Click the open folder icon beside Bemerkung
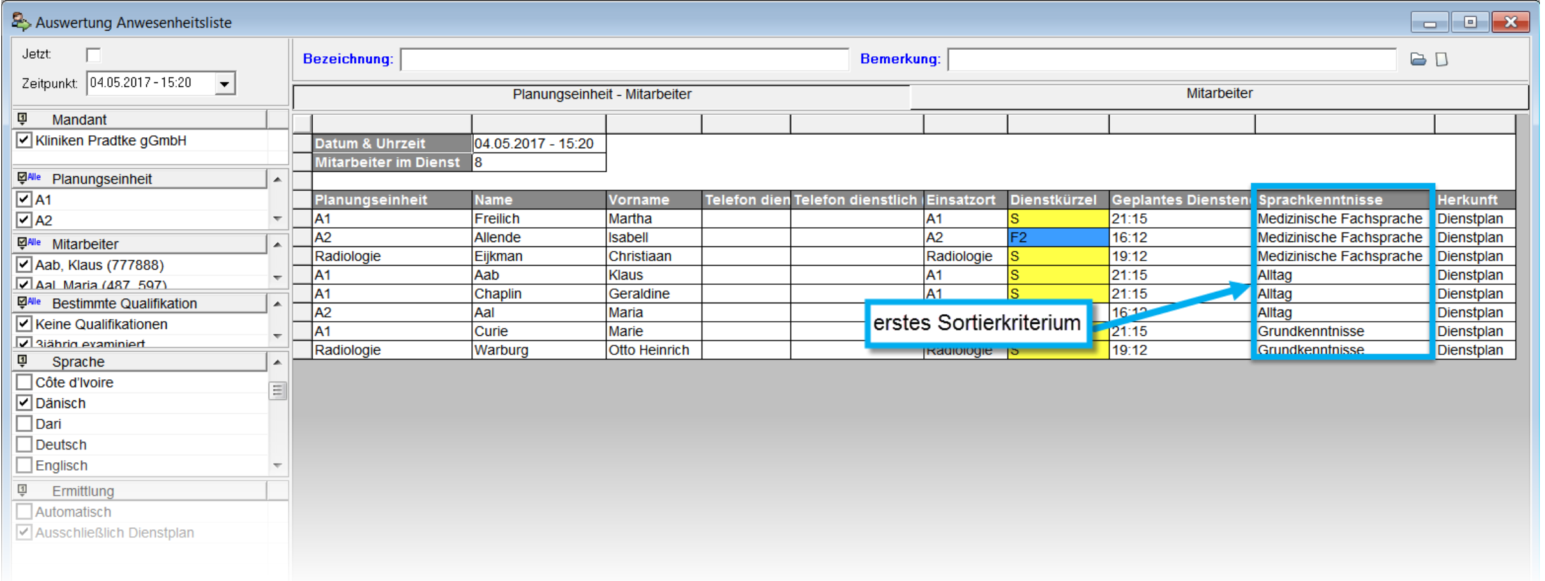Image resolution: width=1545 pixels, height=581 pixels. tap(1417, 59)
